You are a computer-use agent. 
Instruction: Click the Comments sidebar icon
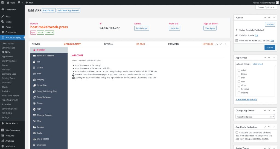(x=3, y=32)
